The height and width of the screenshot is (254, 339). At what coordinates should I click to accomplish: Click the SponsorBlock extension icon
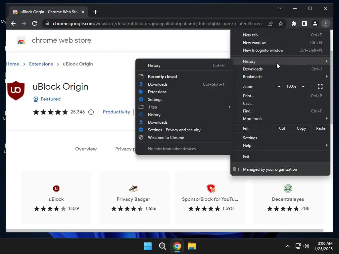click(x=211, y=188)
